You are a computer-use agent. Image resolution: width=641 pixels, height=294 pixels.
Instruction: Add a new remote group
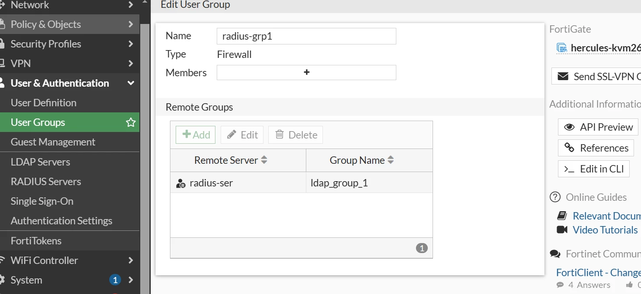196,135
